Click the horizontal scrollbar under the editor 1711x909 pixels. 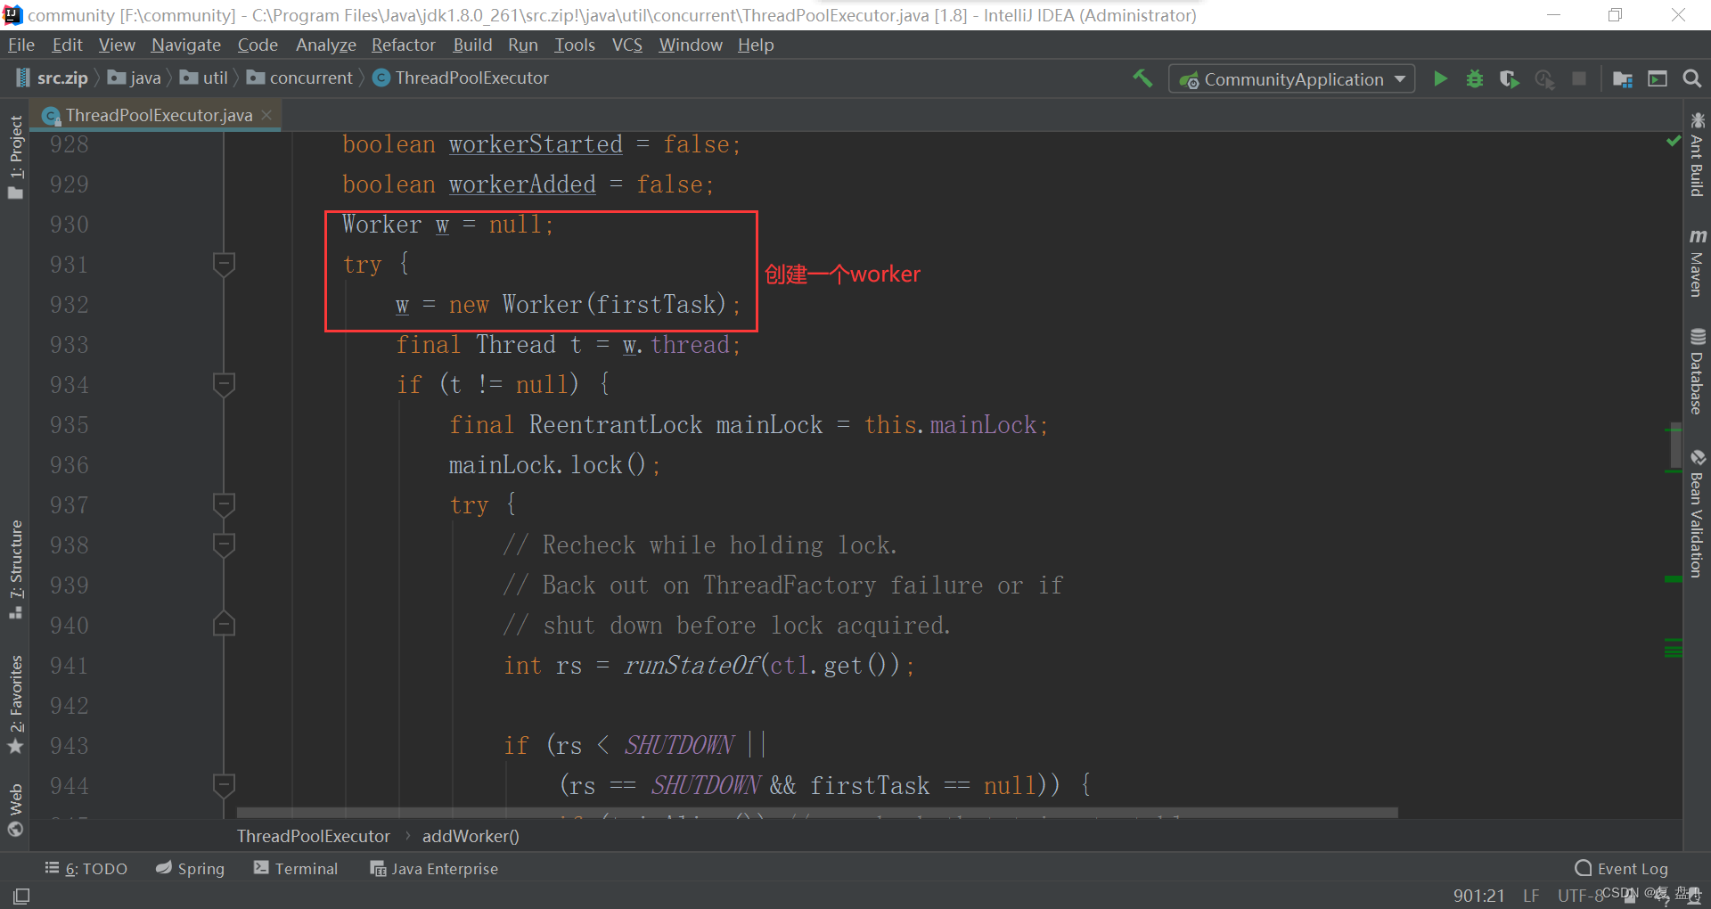(x=817, y=813)
